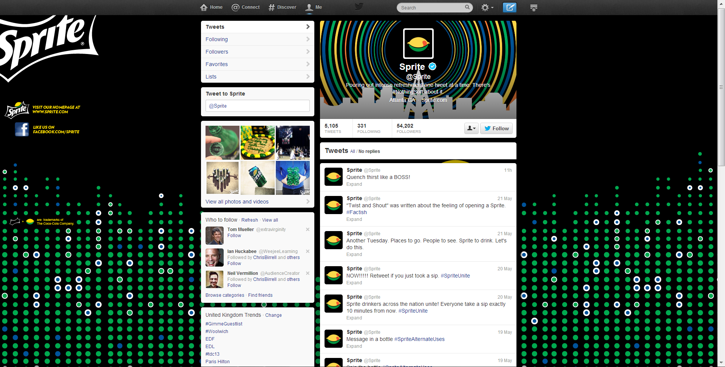Open Tom Mueller's profile picture
725x367 pixels.
215,236
